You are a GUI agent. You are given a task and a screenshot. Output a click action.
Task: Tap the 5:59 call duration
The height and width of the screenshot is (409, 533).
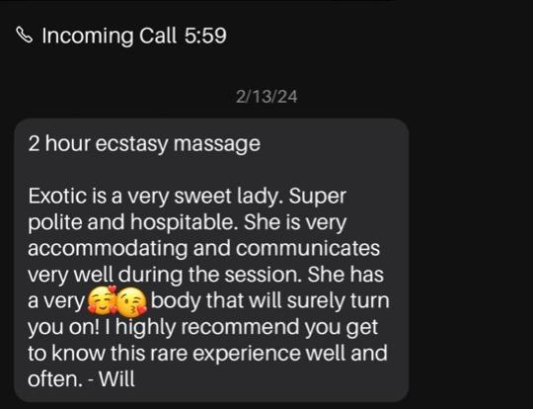(205, 36)
